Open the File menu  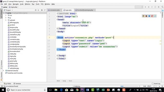2,4
